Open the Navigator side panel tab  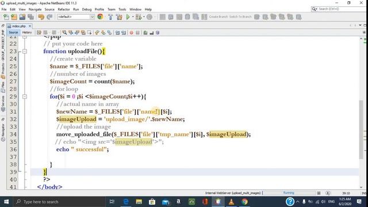[x=3, y=132]
